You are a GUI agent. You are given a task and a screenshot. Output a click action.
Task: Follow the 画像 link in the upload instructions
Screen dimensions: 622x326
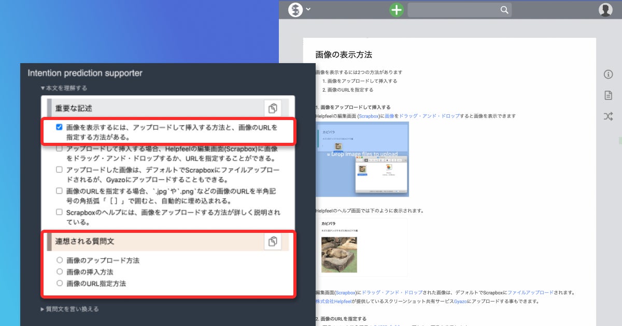point(389,116)
